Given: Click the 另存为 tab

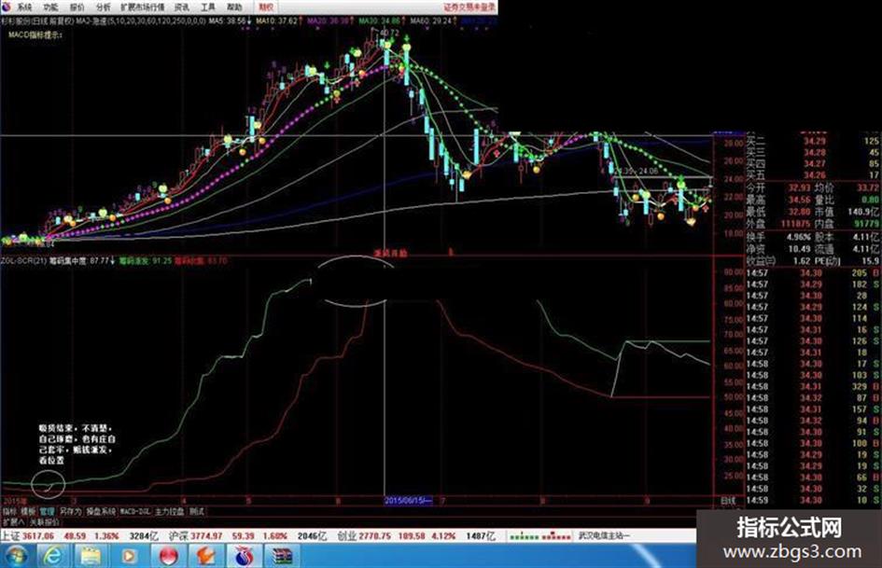Looking at the screenshot, I should [70, 511].
